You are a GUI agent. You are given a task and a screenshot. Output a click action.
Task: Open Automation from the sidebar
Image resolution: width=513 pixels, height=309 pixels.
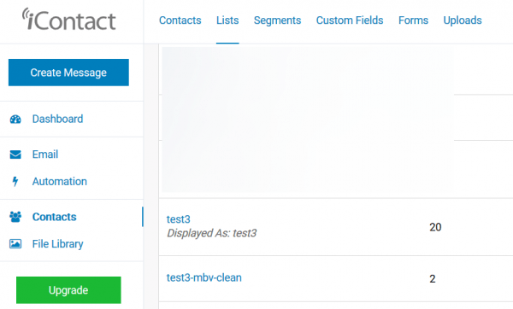60,181
